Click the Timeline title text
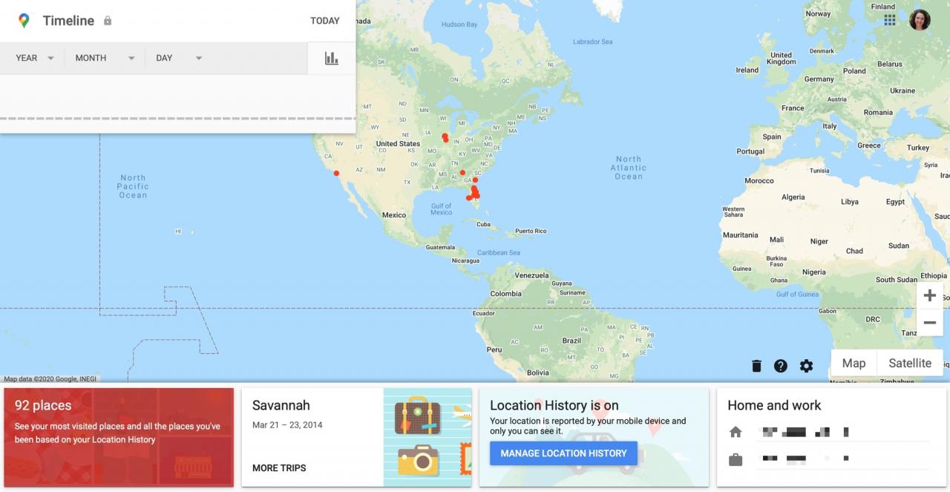950x492 pixels. click(x=68, y=21)
